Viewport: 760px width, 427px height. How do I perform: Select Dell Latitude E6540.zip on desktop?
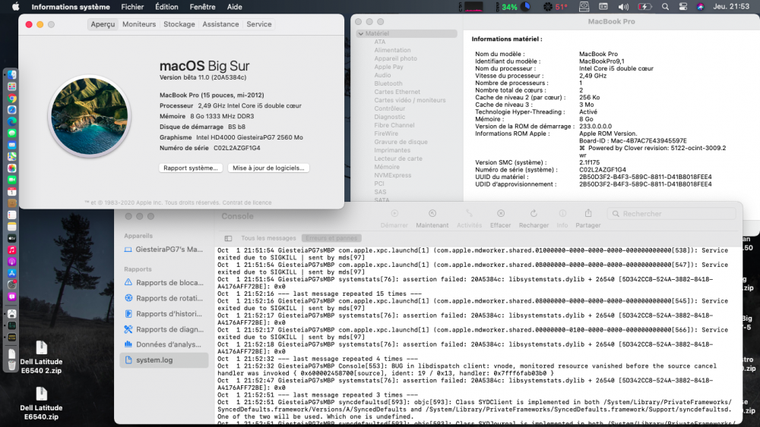click(41, 403)
